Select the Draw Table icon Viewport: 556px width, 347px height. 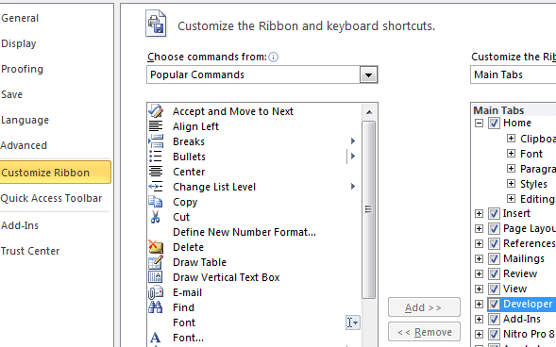coord(156,262)
